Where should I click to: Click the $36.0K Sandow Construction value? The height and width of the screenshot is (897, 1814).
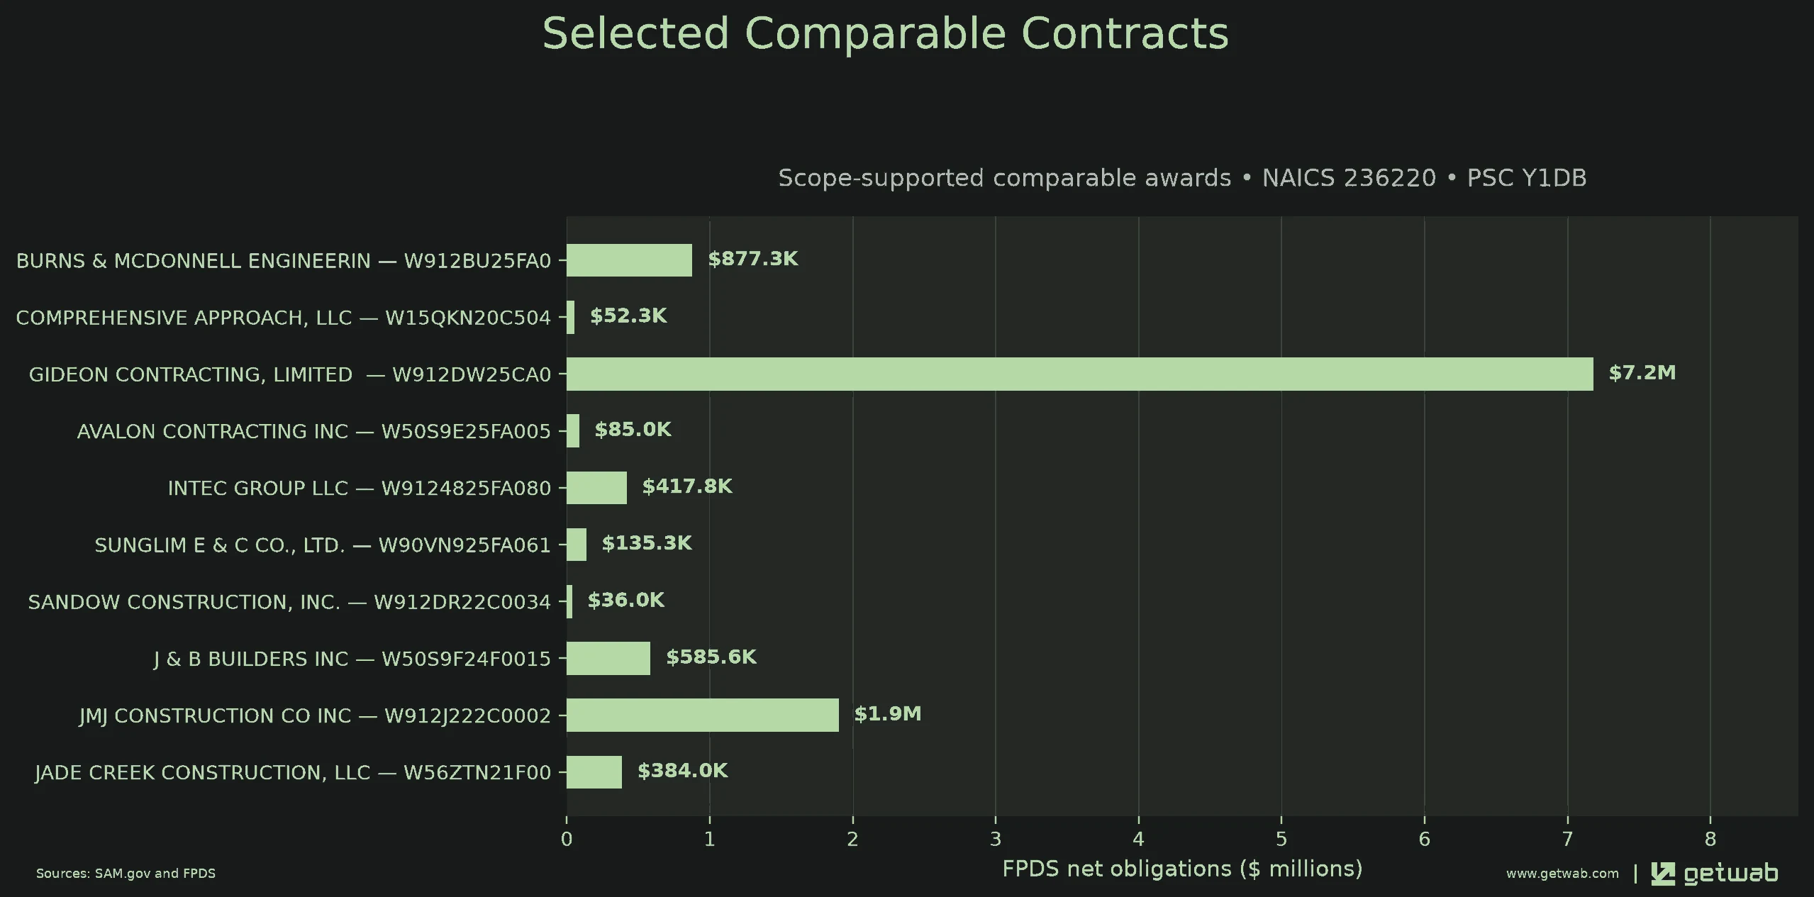(x=625, y=601)
